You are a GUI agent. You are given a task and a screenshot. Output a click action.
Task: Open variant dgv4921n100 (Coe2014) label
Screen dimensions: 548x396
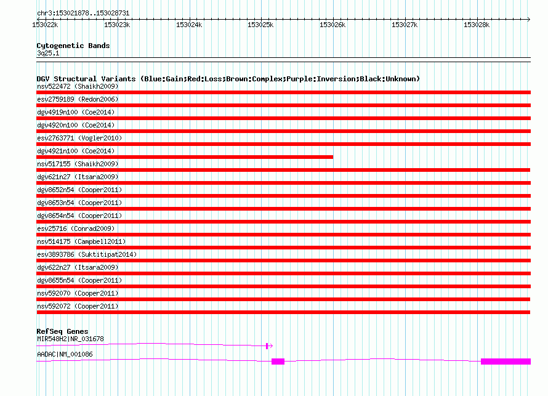click(x=76, y=151)
